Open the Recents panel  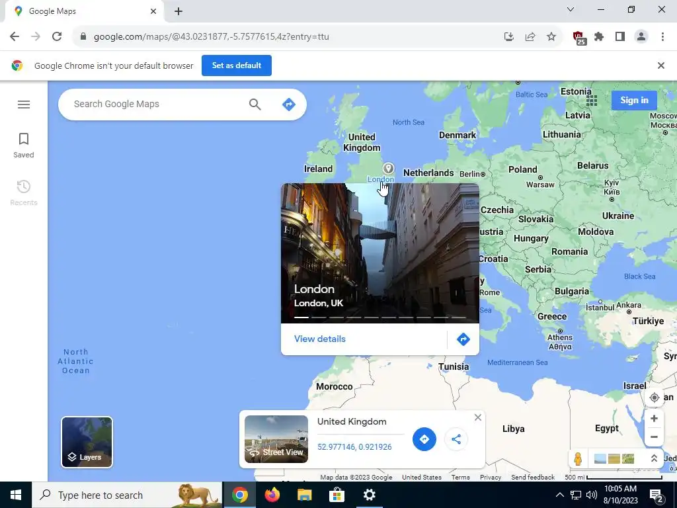[x=24, y=192]
